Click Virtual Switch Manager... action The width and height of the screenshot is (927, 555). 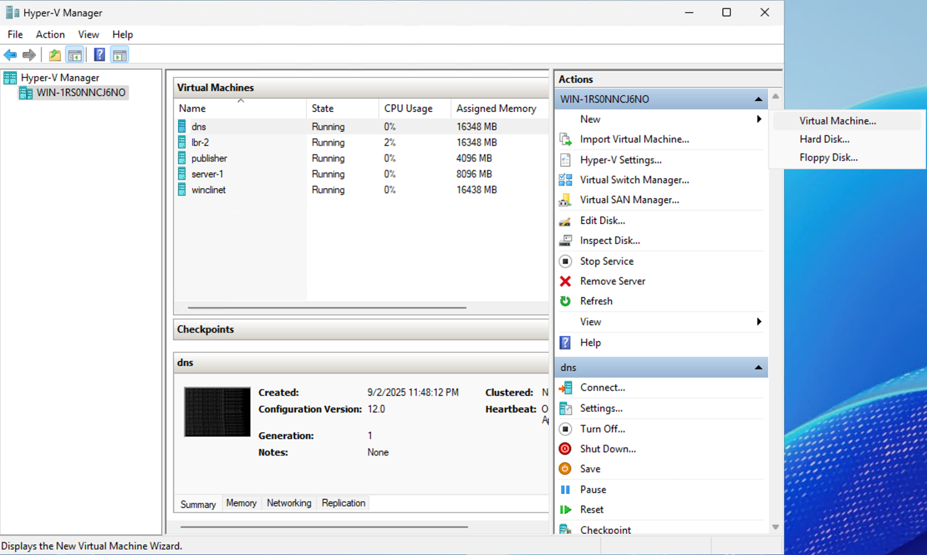635,180
